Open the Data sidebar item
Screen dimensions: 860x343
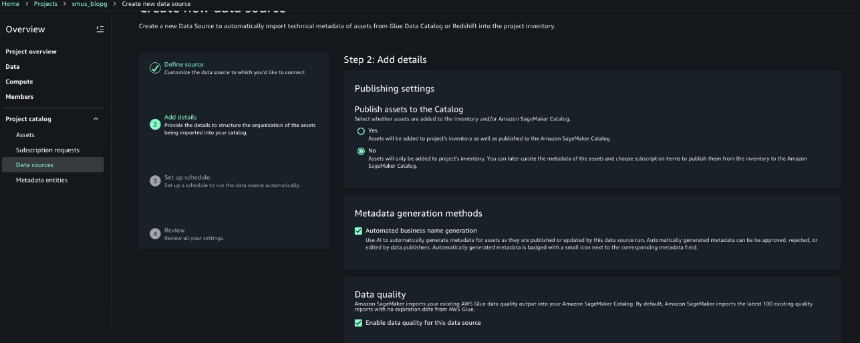coord(13,67)
